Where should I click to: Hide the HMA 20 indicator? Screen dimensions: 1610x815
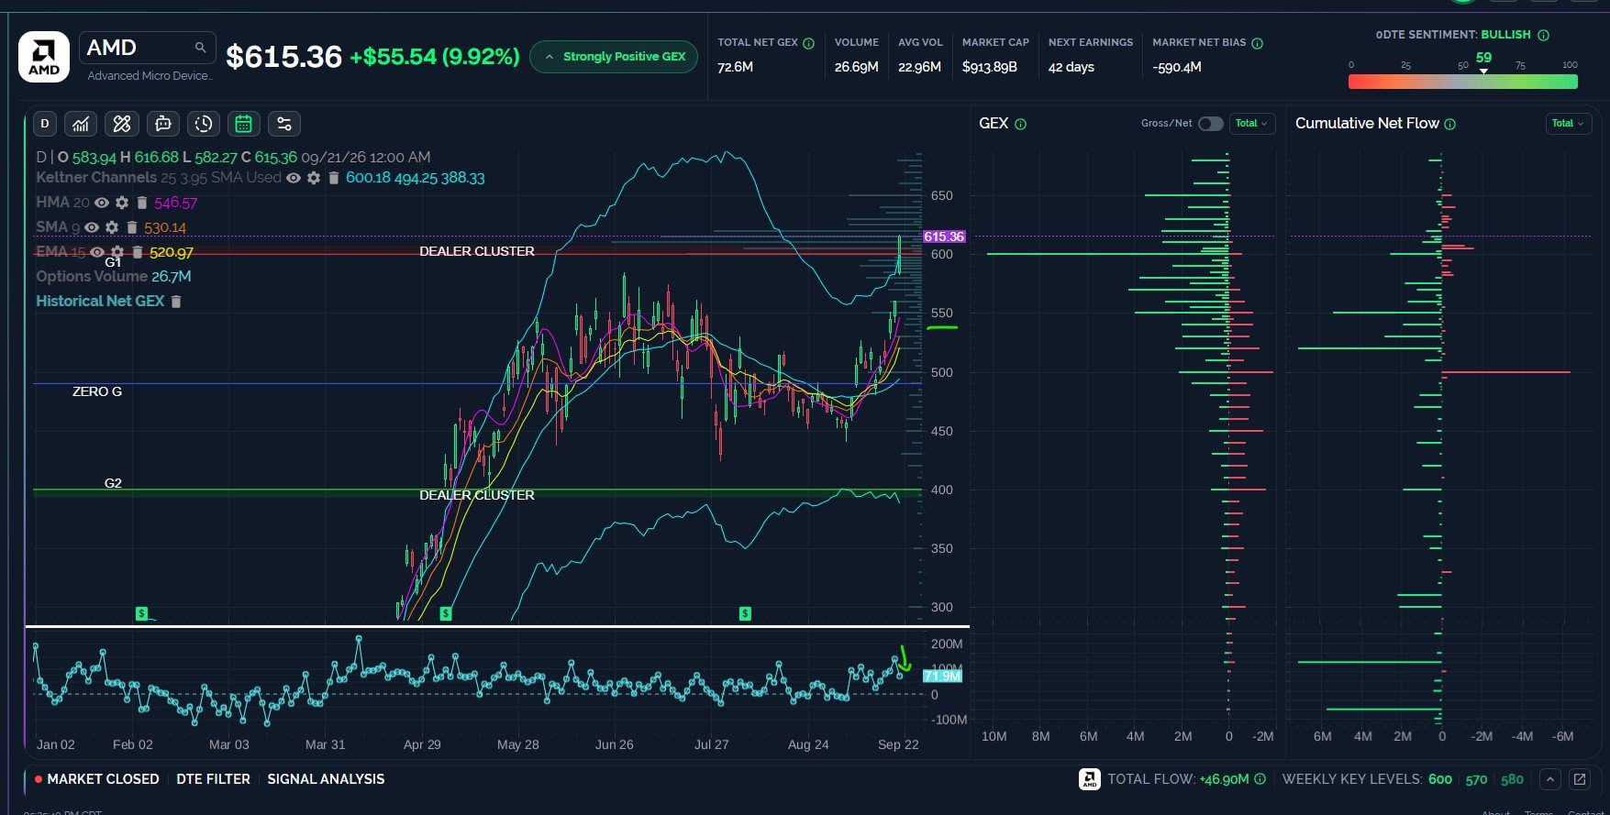tap(102, 203)
